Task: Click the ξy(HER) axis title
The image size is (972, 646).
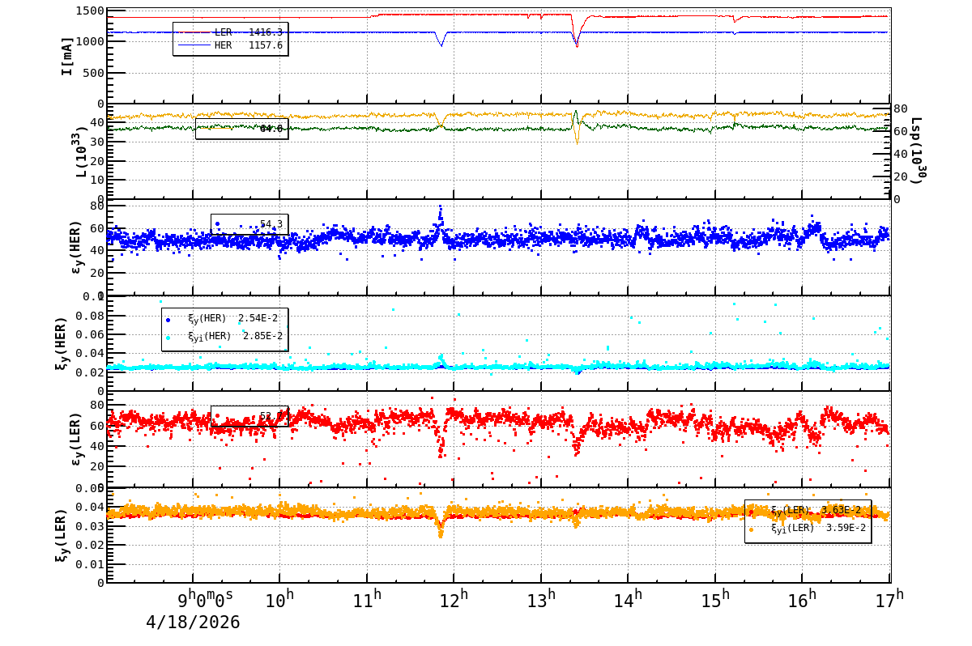Action: (62, 342)
